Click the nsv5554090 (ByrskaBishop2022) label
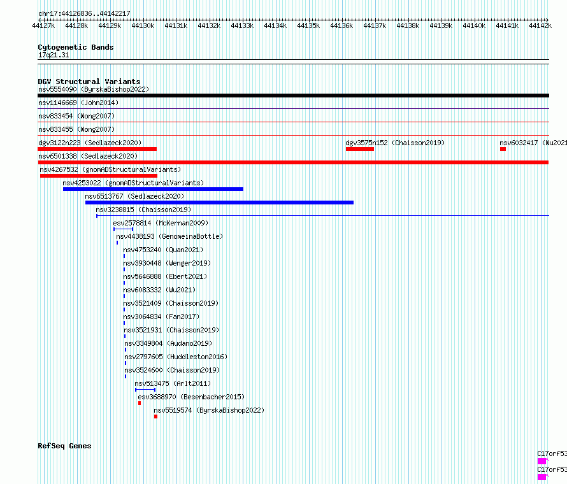 (94, 89)
